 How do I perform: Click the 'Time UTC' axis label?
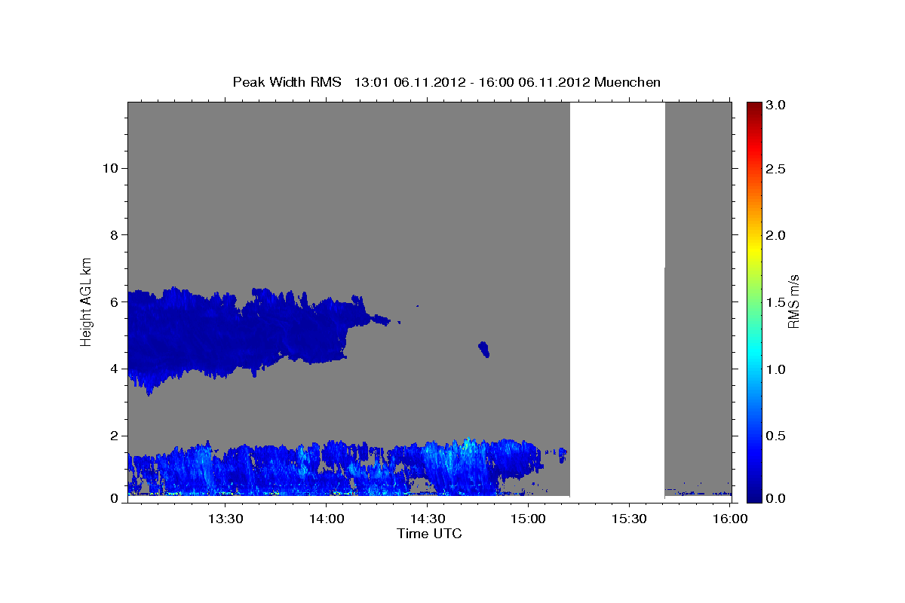pos(429,534)
